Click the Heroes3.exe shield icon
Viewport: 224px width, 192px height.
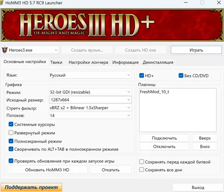[5, 50]
